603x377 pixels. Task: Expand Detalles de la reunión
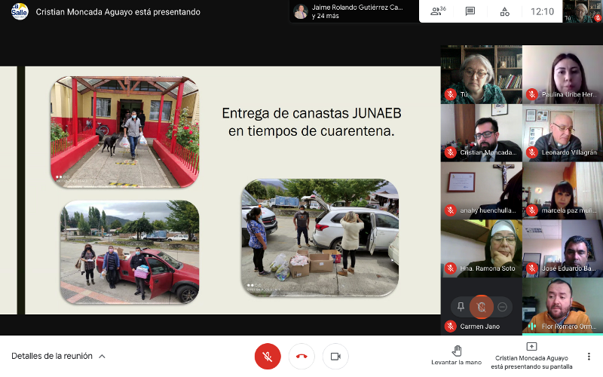[x=58, y=356]
